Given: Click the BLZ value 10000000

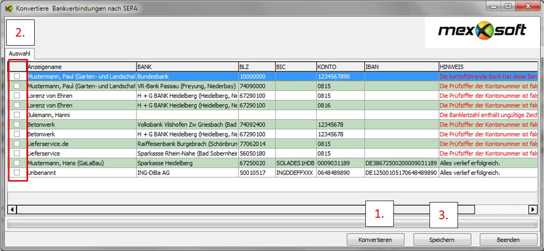Looking at the screenshot, I should (257, 76).
